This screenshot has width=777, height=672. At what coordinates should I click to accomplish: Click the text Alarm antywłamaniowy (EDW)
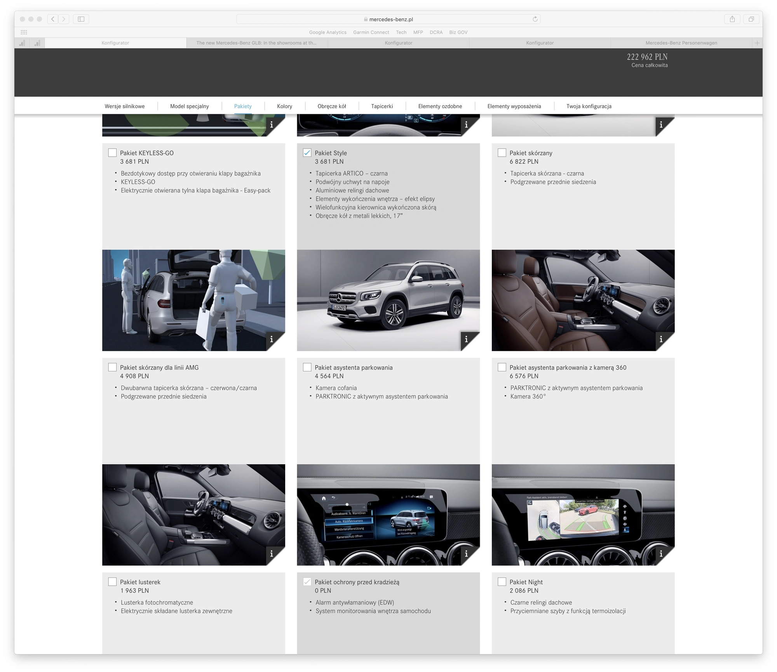355,602
